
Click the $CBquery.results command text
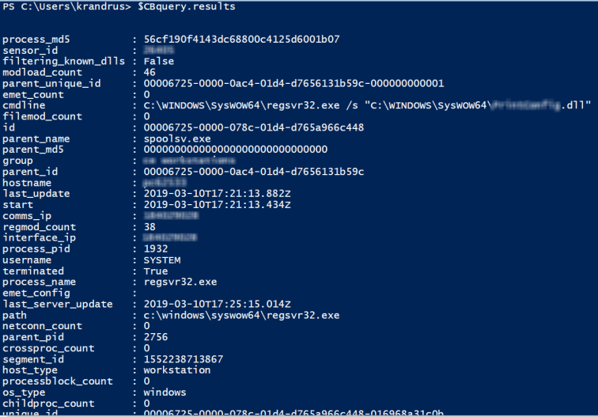(x=189, y=6)
